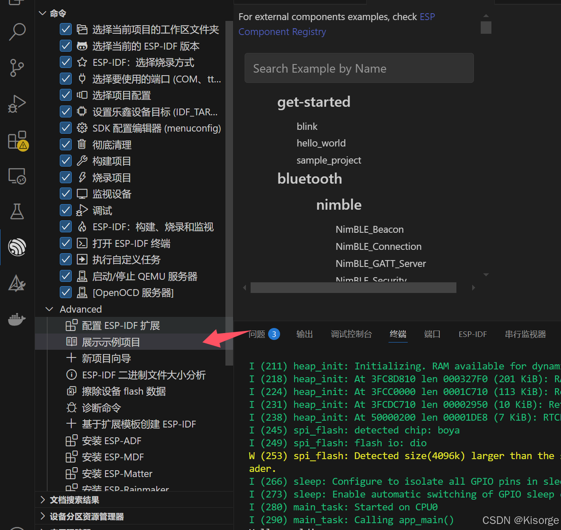561x530 pixels.
Task: Click lightning icon for 烧录项目
Action: 82,177
